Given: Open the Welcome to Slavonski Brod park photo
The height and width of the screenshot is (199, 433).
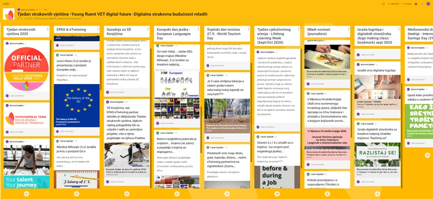Looking at the screenshot, I should 227,116.
